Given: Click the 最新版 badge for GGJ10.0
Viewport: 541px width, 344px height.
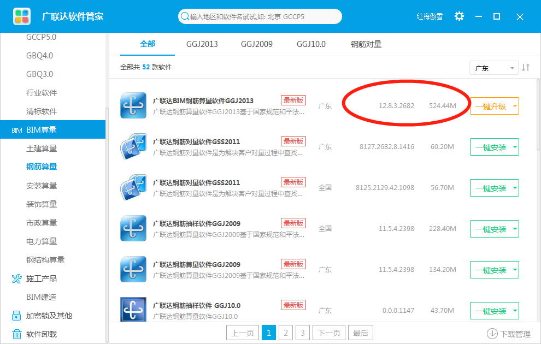Looking at the screenshot, I should click(x=293, y=305).
